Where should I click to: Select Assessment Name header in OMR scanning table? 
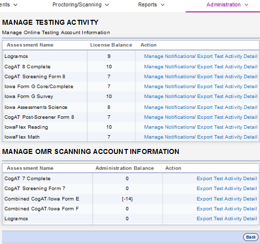pyautogui.click(x=30, y=168)
